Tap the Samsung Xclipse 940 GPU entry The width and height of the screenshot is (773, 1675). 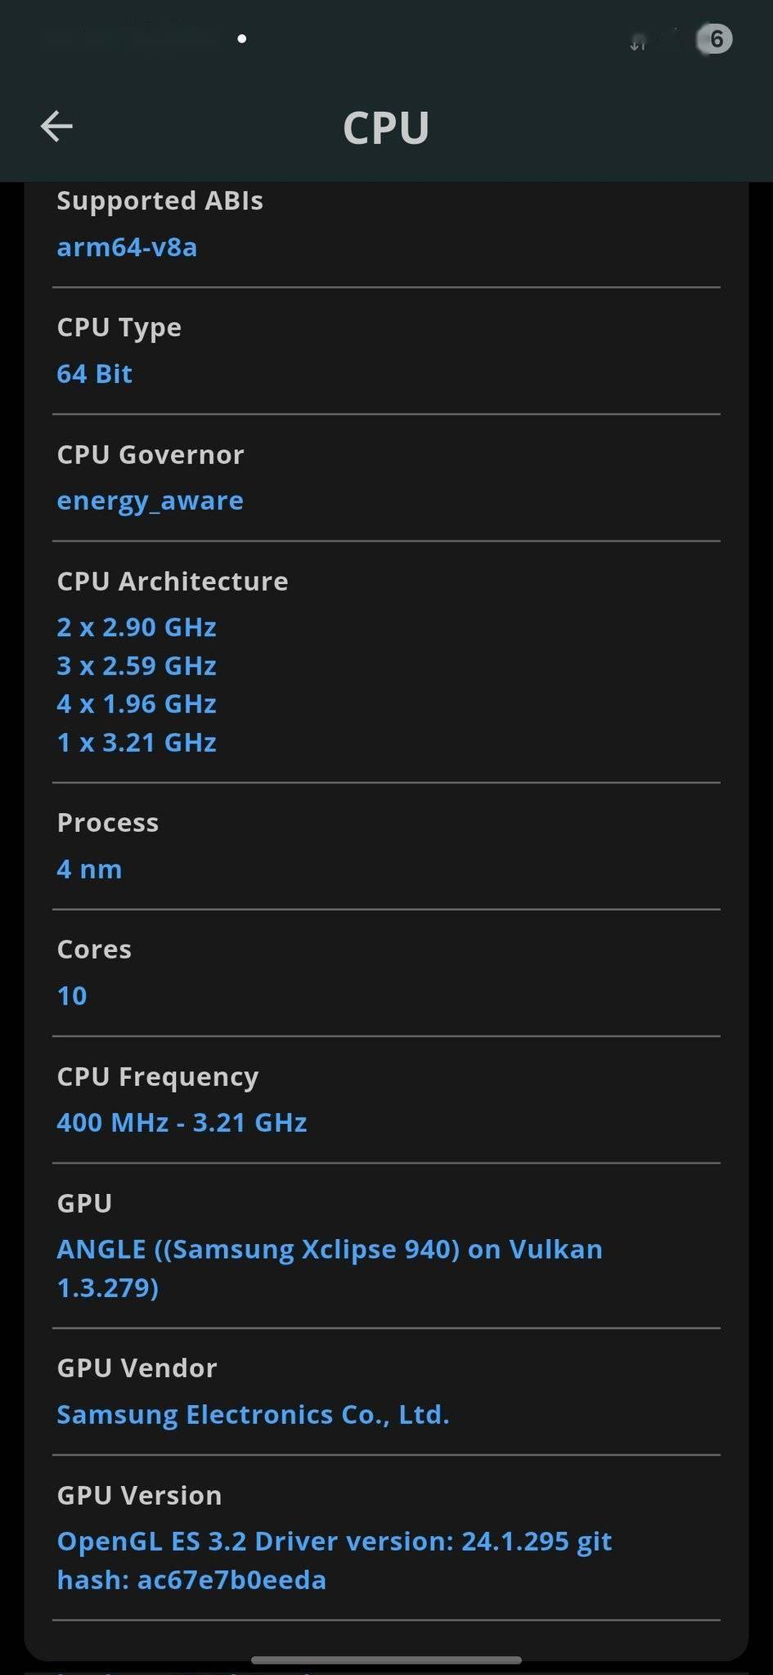(x=330, y=1269)
